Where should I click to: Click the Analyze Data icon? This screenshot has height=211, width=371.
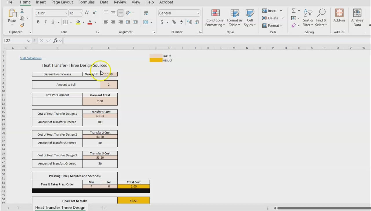pyautogui.click(x=357, y=18)
